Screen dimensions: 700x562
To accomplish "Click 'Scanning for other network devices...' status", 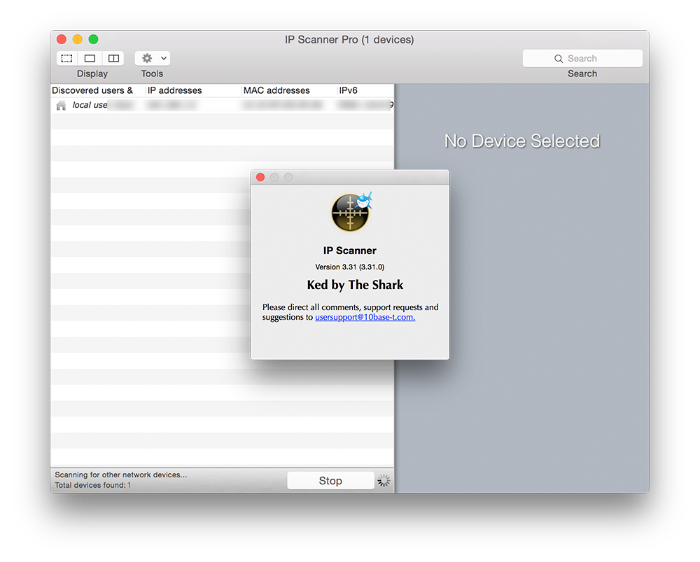I will 121,475.
